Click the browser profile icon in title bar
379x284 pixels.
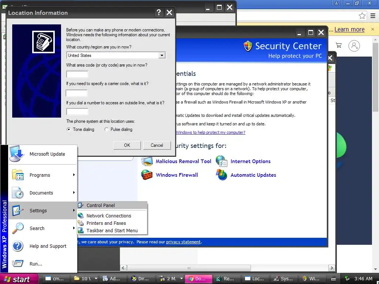[x=336, y=3]
